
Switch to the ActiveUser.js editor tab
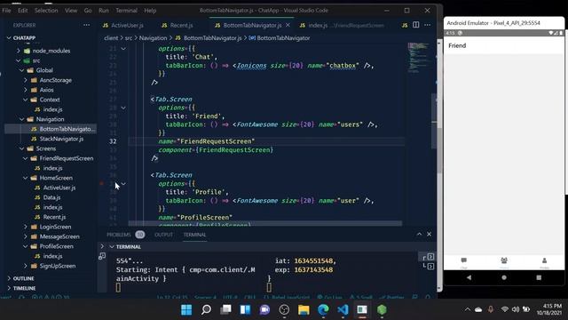[123, 26]
